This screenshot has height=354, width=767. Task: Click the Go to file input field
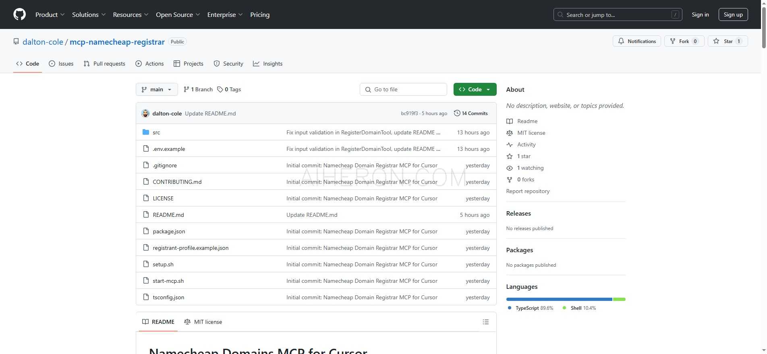tap(403, 89)
